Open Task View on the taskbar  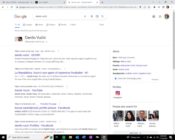click(57, 137)
